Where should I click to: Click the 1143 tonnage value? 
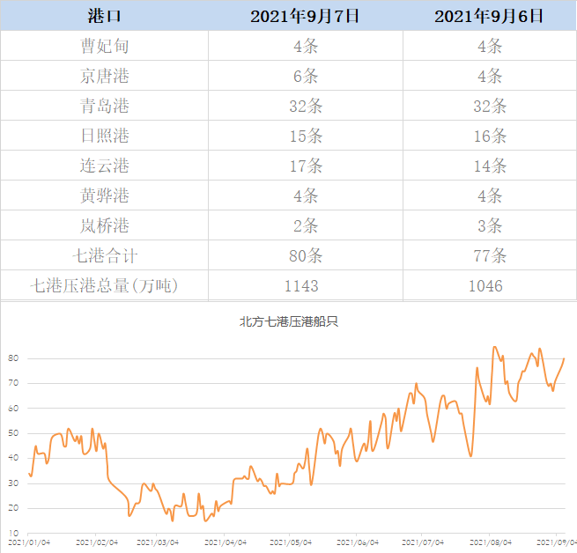pos(301,286)
